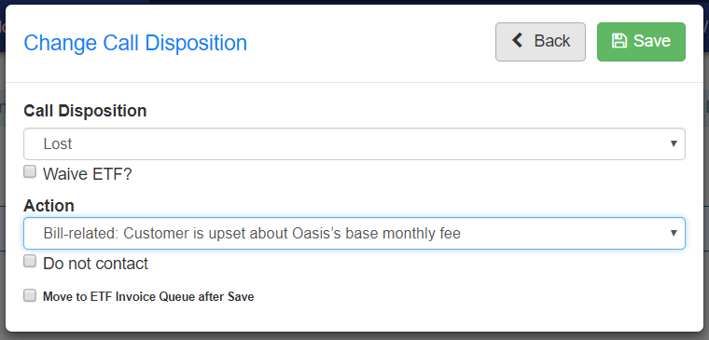The height and width of the screenshot is (340, 709).
Task: Click the bold Call Disposition field label
Action: pos(85,111)
